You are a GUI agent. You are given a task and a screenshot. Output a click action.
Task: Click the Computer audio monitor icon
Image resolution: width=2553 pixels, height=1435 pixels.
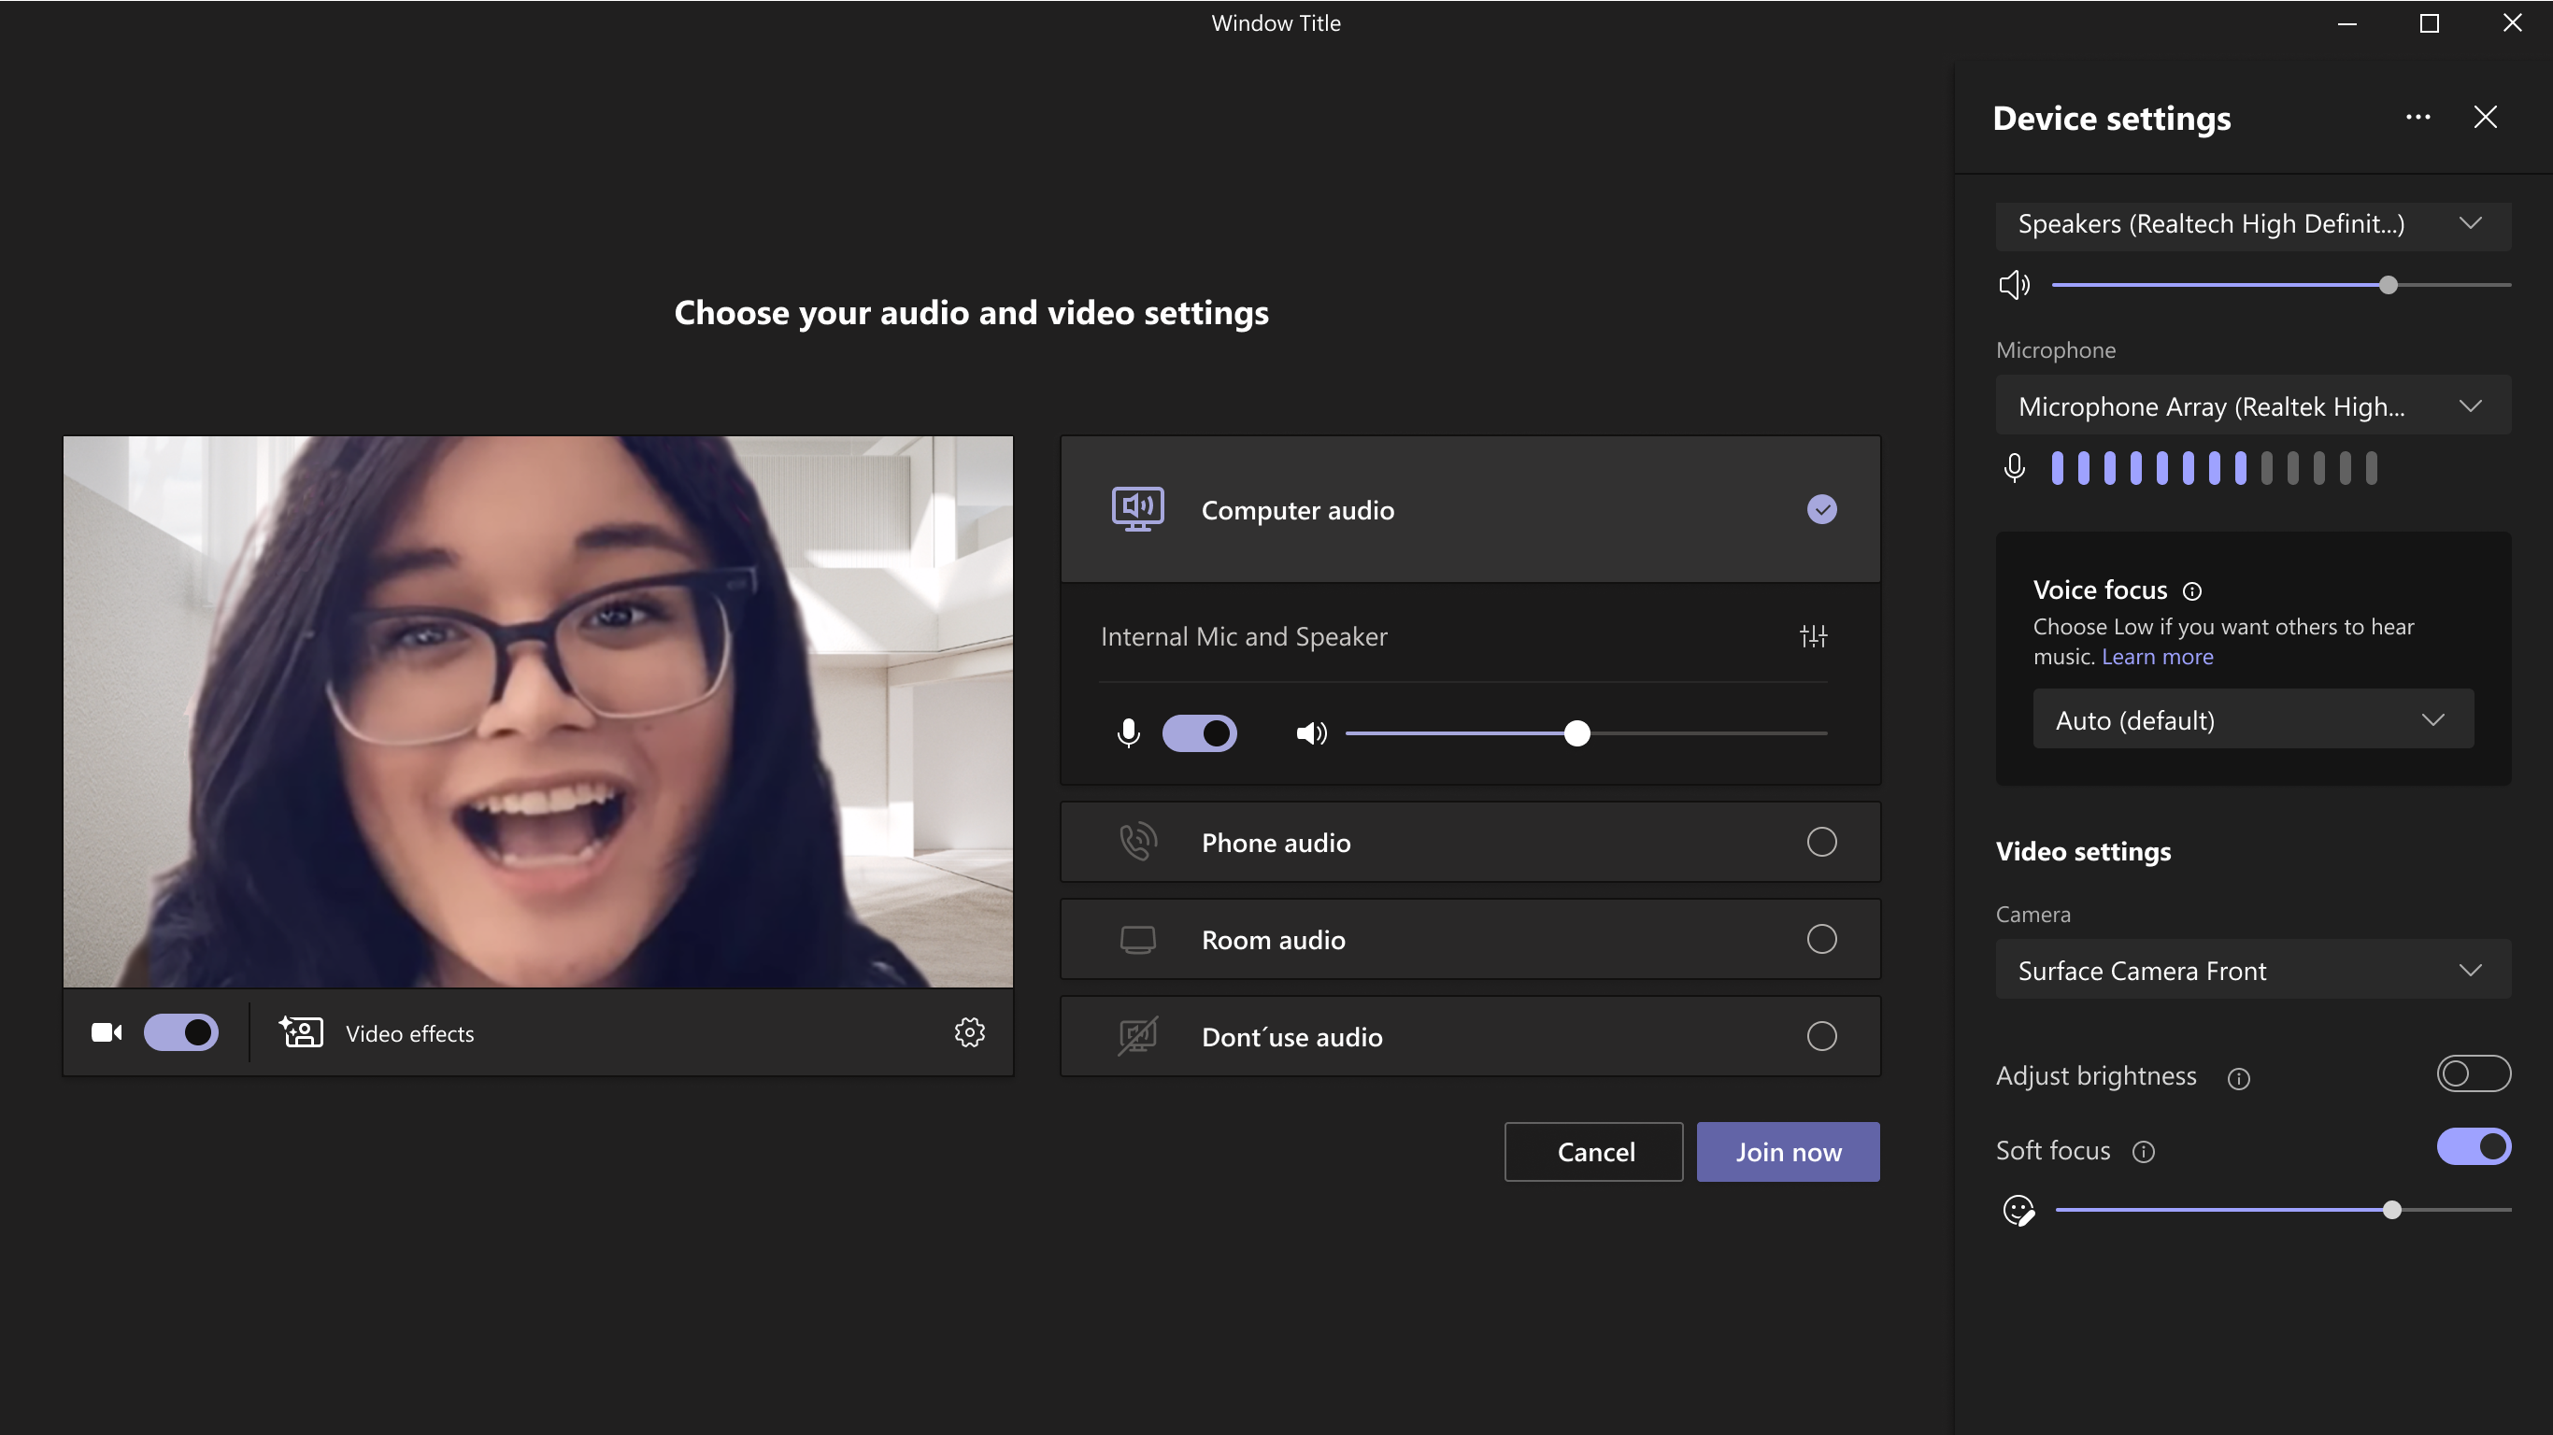1138,509
